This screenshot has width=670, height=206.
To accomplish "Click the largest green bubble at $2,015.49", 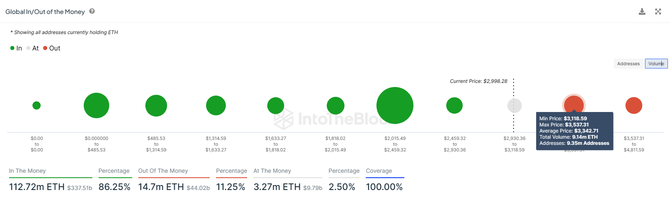I will pos(395,105).
